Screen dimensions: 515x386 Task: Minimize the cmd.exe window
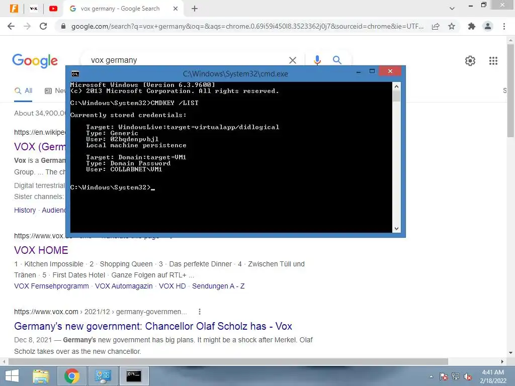[x=359, y=71]
